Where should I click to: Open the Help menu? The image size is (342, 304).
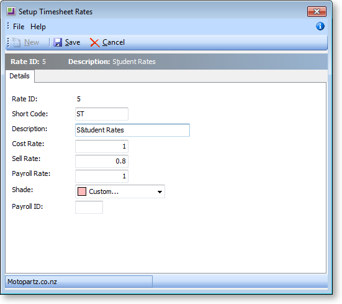38,27
